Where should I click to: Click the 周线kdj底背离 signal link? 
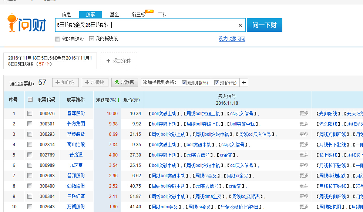(246, 196)
